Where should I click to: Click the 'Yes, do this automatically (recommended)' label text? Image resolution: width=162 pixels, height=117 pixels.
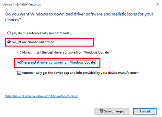pos(42,33)
